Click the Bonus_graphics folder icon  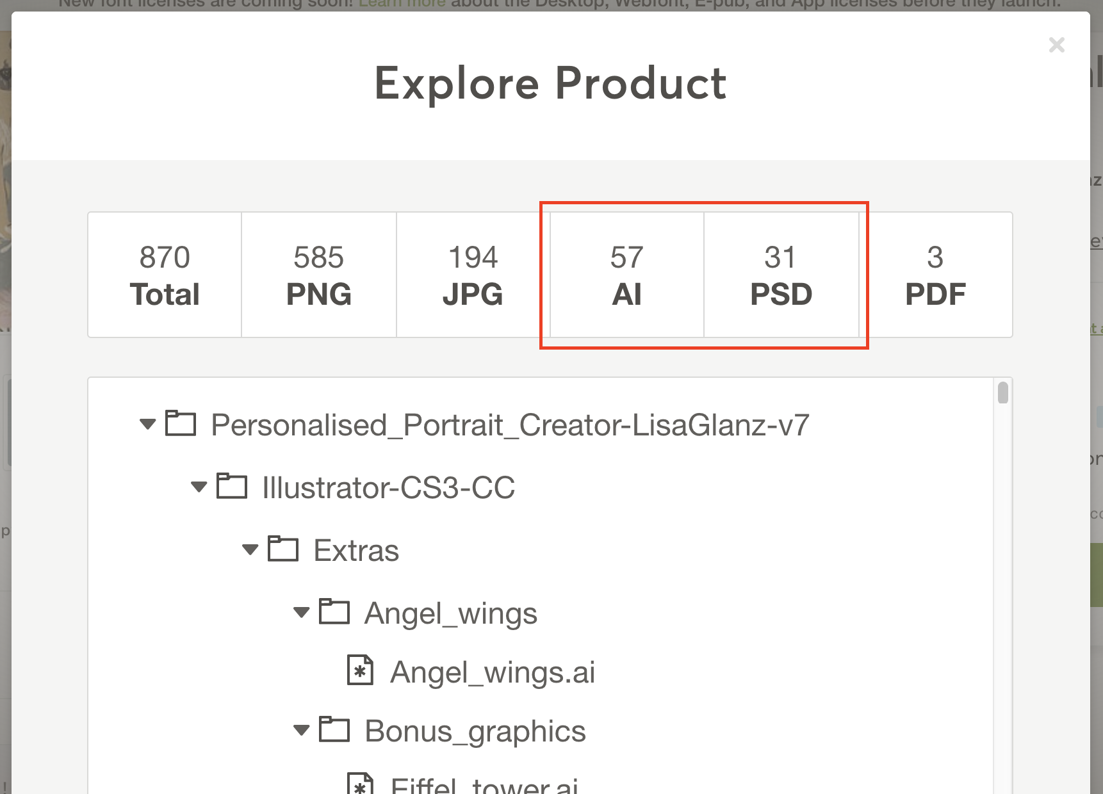coord(334,729)
